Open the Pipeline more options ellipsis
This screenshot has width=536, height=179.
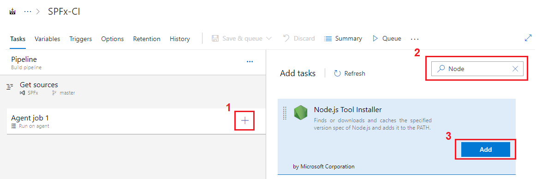pos(250,62)
